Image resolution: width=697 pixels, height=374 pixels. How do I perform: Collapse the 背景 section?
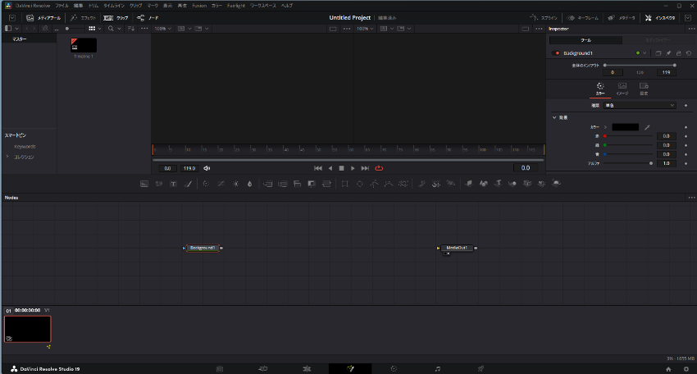554,117
